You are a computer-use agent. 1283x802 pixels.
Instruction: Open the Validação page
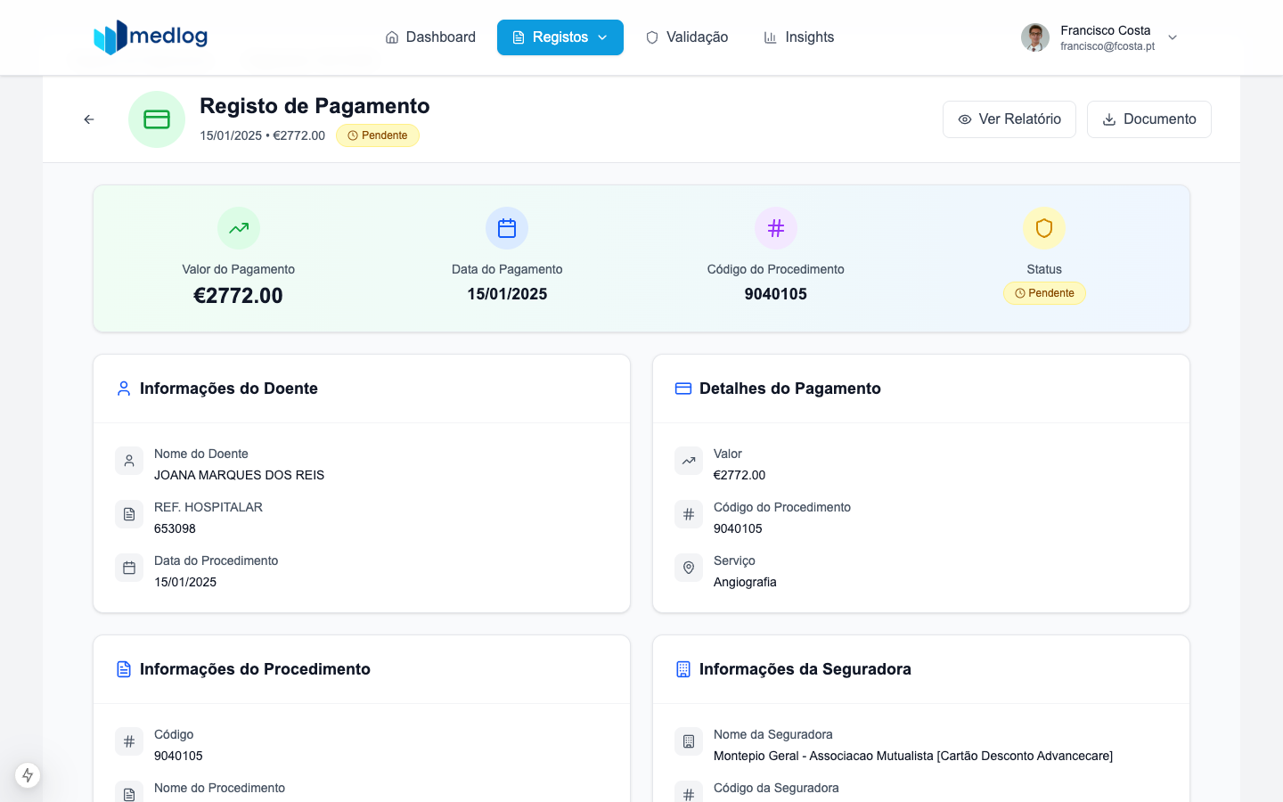pyautogui.click(x=687, y=37)
